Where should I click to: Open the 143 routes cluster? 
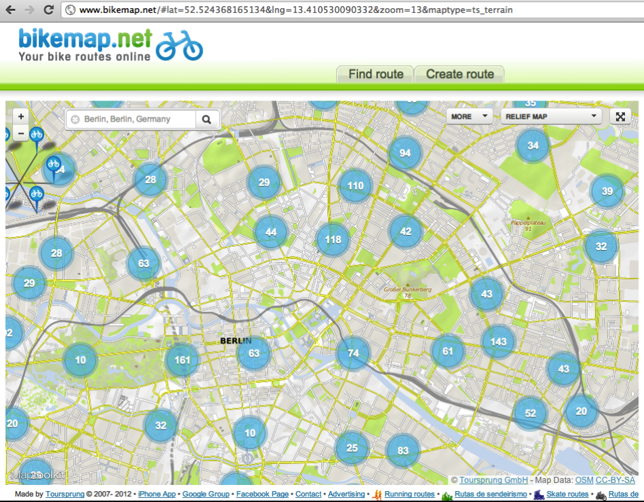click(x=499, y=342)
